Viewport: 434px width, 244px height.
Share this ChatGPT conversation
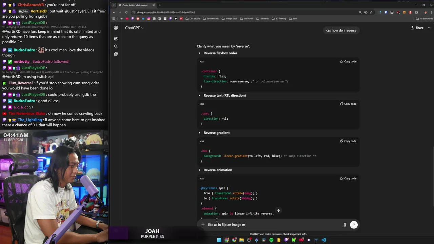417,28
